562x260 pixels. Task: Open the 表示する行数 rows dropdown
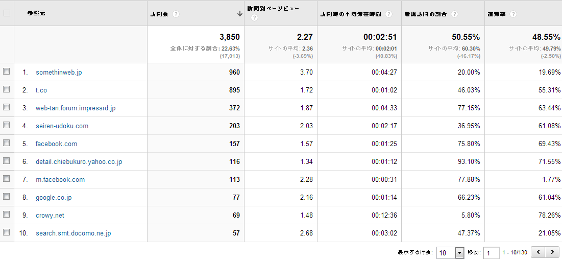tap(459, 253)
